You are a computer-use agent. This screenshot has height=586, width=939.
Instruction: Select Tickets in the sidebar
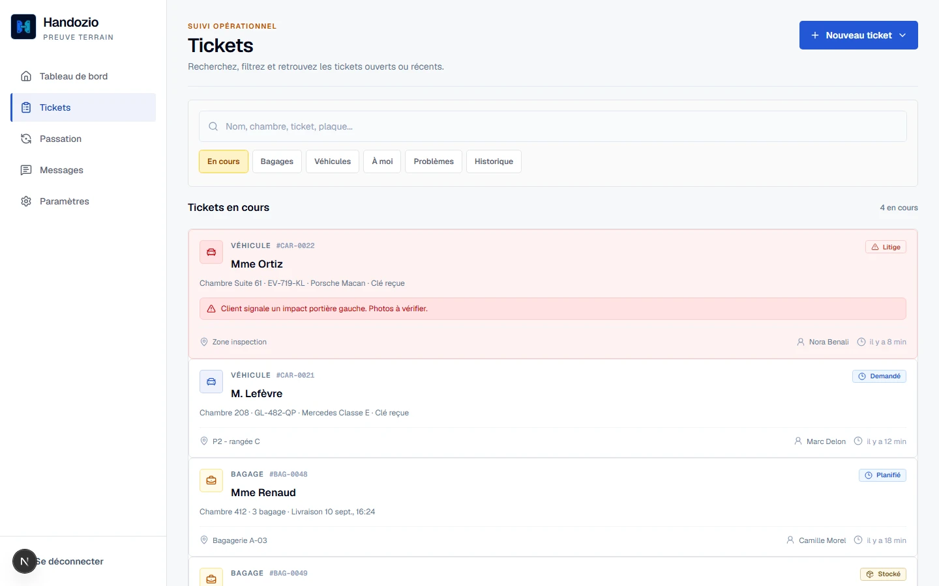point(83,107)
